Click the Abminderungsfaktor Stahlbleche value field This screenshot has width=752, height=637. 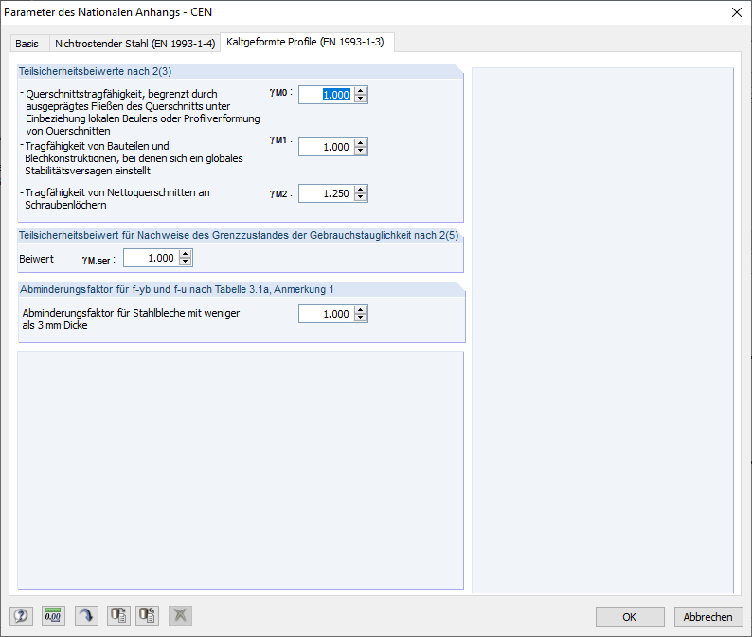tap(326, 314)
